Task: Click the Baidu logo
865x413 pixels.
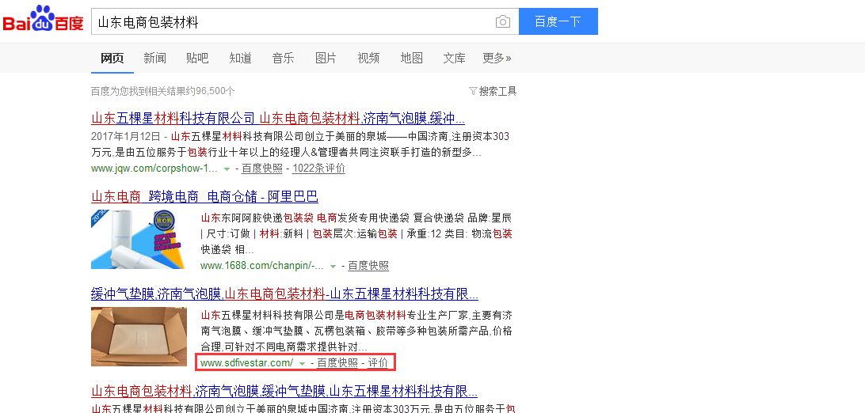Action: (44, 21)
